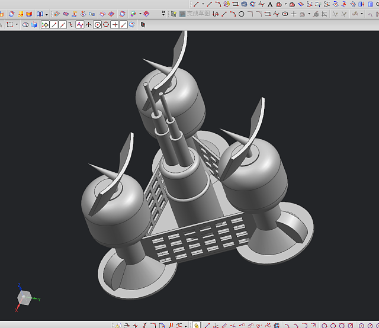Click the Quick Trim icon in the sketch toolbar
The height and width of the screenshot is (328, 379).
335,14
